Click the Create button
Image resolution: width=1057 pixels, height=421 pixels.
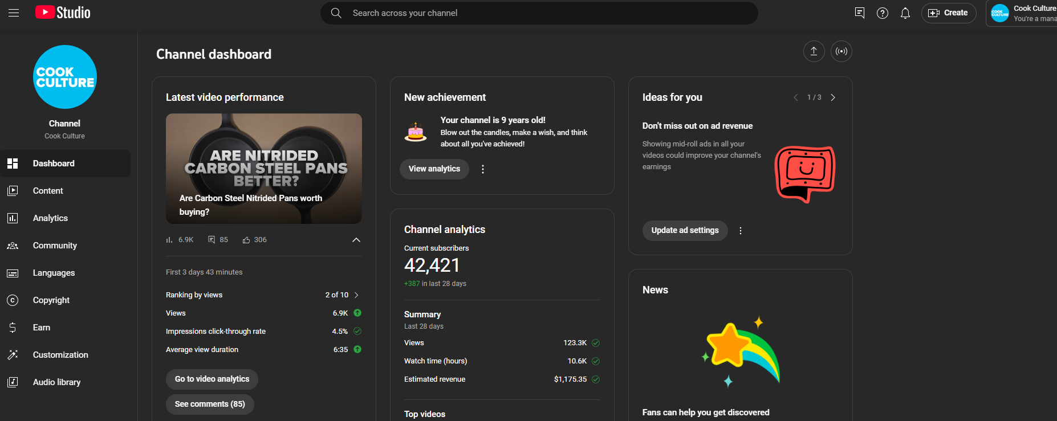949,13
